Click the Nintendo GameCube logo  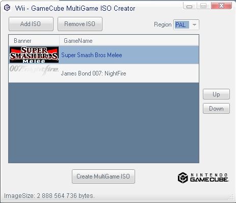click(203, 177)
